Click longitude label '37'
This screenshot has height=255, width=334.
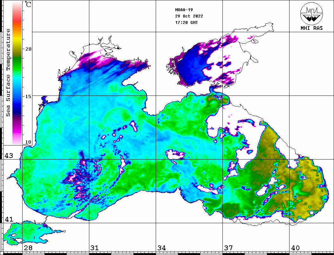click(228, 248)
